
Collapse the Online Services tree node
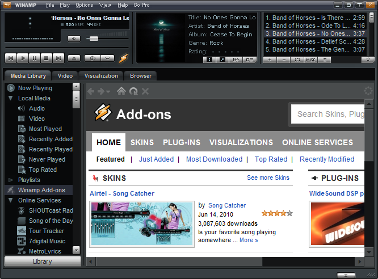click(11, 200)
